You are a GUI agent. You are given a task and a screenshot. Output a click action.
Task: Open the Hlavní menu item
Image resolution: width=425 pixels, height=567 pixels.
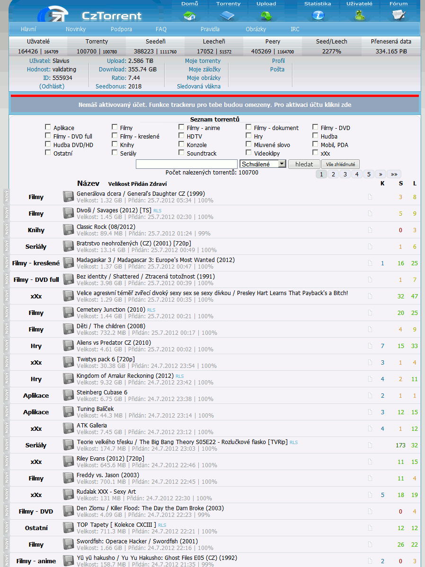pos(28,29)
